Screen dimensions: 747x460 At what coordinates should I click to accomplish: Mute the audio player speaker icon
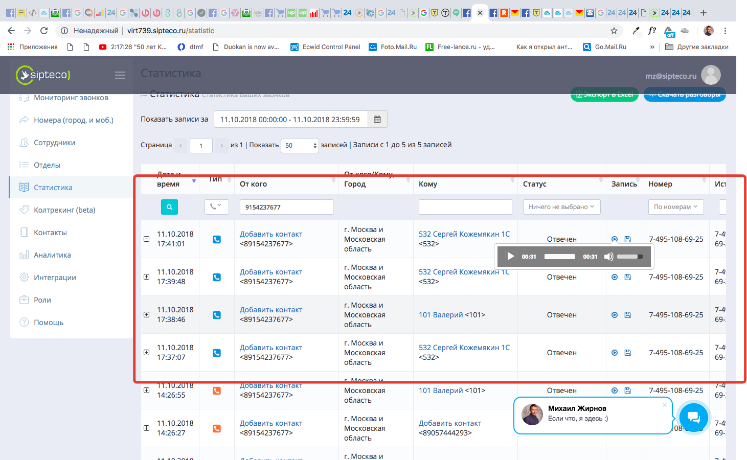pos(608,257)
